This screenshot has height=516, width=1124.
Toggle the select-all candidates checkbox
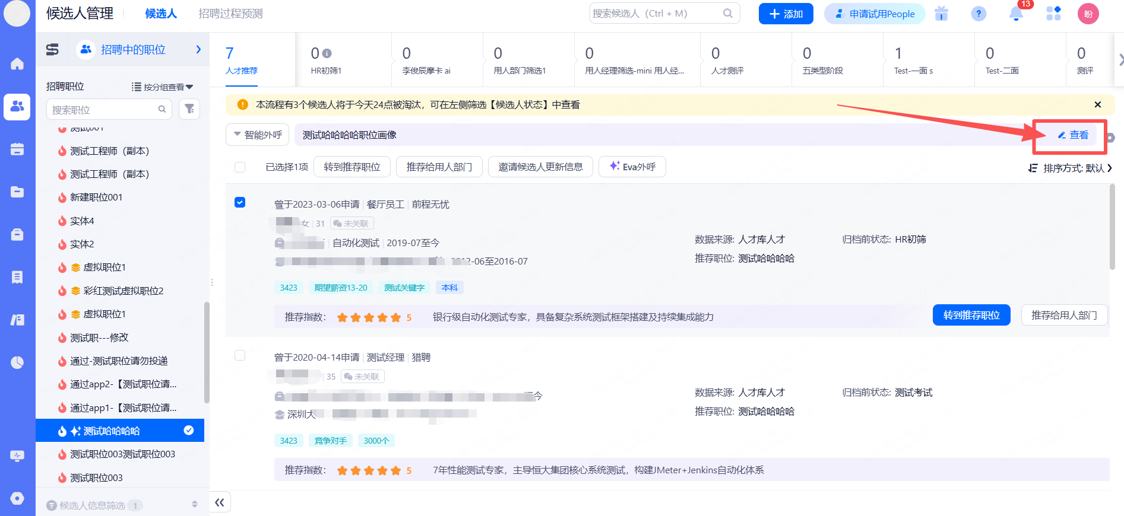(240, 167)
